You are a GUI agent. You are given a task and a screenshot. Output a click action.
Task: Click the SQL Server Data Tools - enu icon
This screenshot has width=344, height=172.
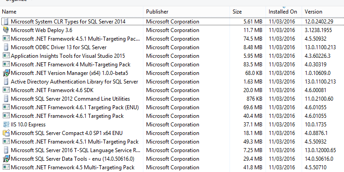coord(6,158)
